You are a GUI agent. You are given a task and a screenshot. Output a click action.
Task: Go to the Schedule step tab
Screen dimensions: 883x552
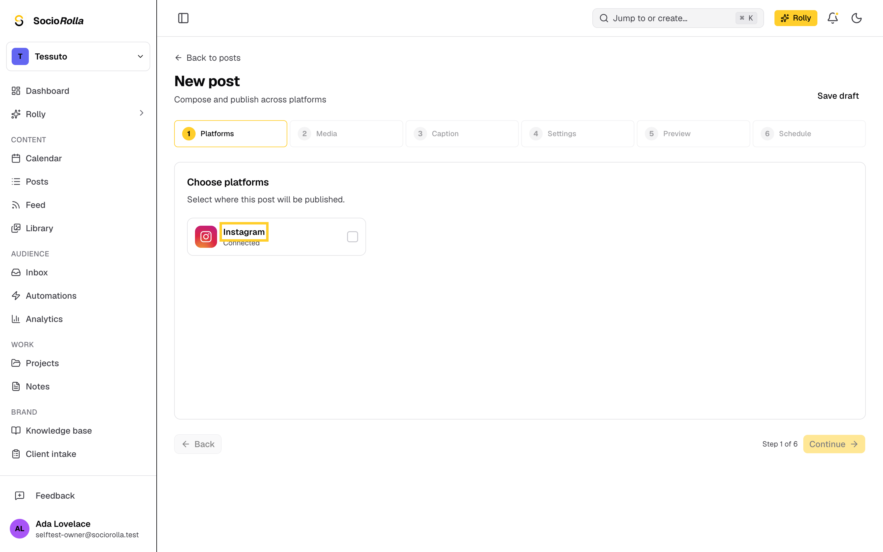(809, 134)
